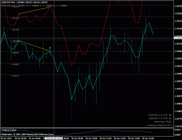The width and height of the screenshot is (182, 140).
Task: Click the Mirroring: TRUE text
Action: point(163,122)
